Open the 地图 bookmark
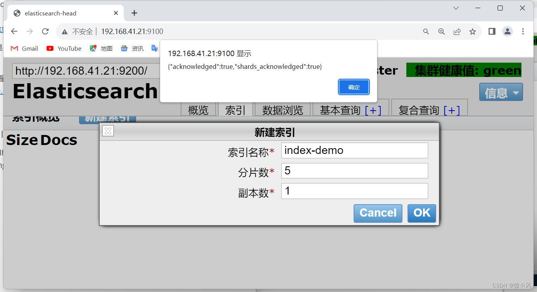The width and height of the screenshot is (537, 292). (x=101, y=48)
